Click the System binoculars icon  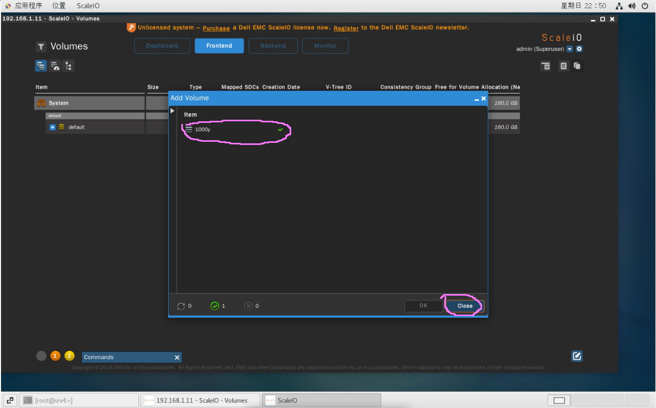pyautogui.click(x=42, y=103)
